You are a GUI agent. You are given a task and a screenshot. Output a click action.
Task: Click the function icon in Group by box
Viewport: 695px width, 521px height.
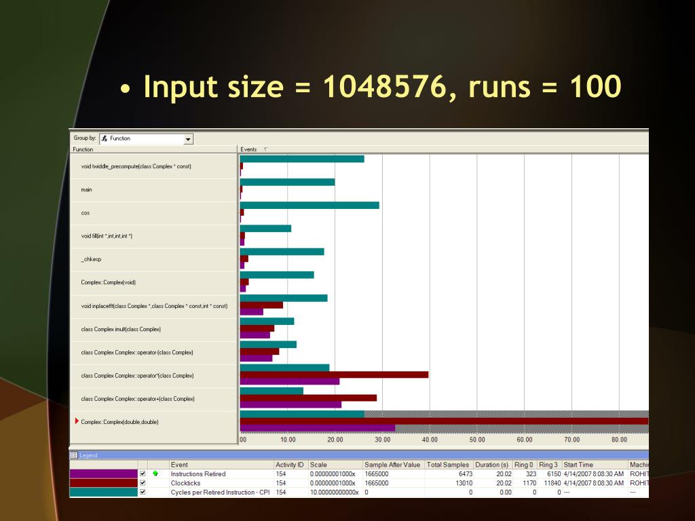click(105, 138)
